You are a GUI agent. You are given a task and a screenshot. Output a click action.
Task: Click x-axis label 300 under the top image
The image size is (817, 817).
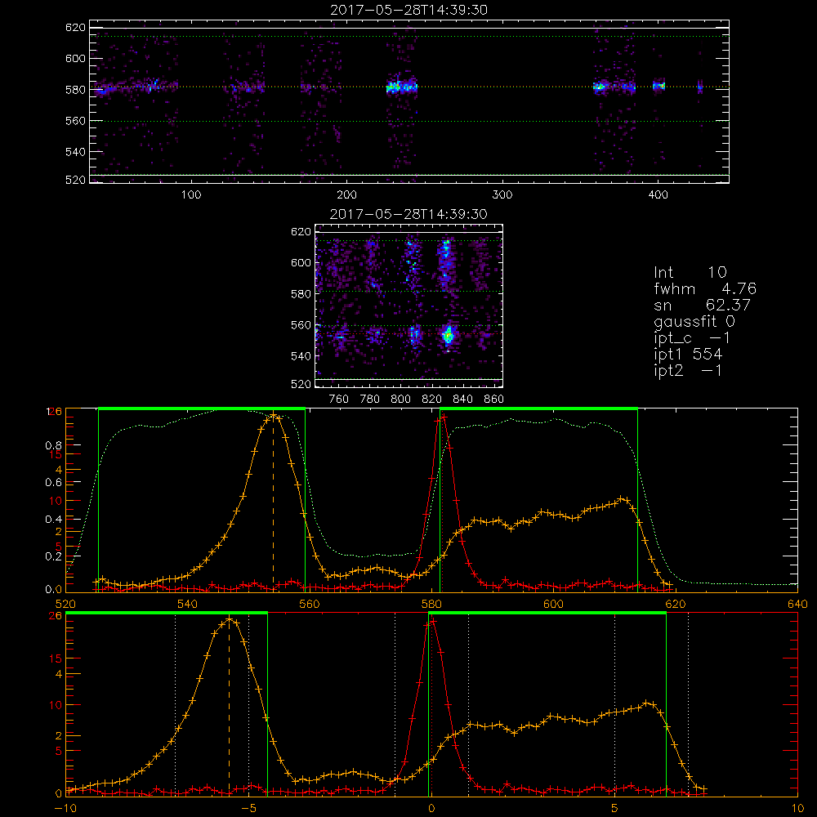(x=502, y=195)
